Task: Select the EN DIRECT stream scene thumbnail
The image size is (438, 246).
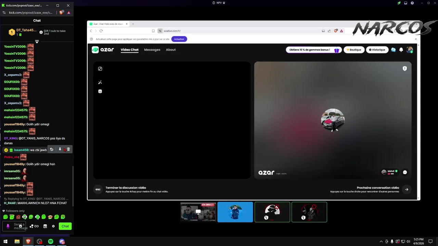Action: point(198,212)
